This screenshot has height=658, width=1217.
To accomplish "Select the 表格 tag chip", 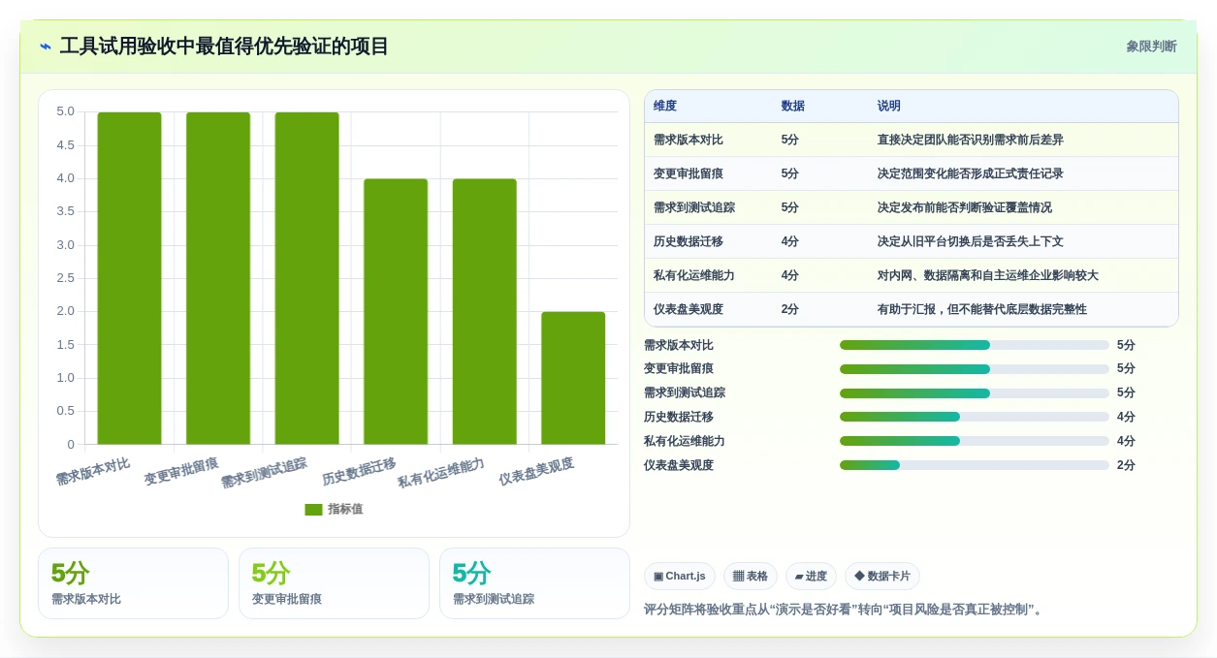I will [751, 577].
